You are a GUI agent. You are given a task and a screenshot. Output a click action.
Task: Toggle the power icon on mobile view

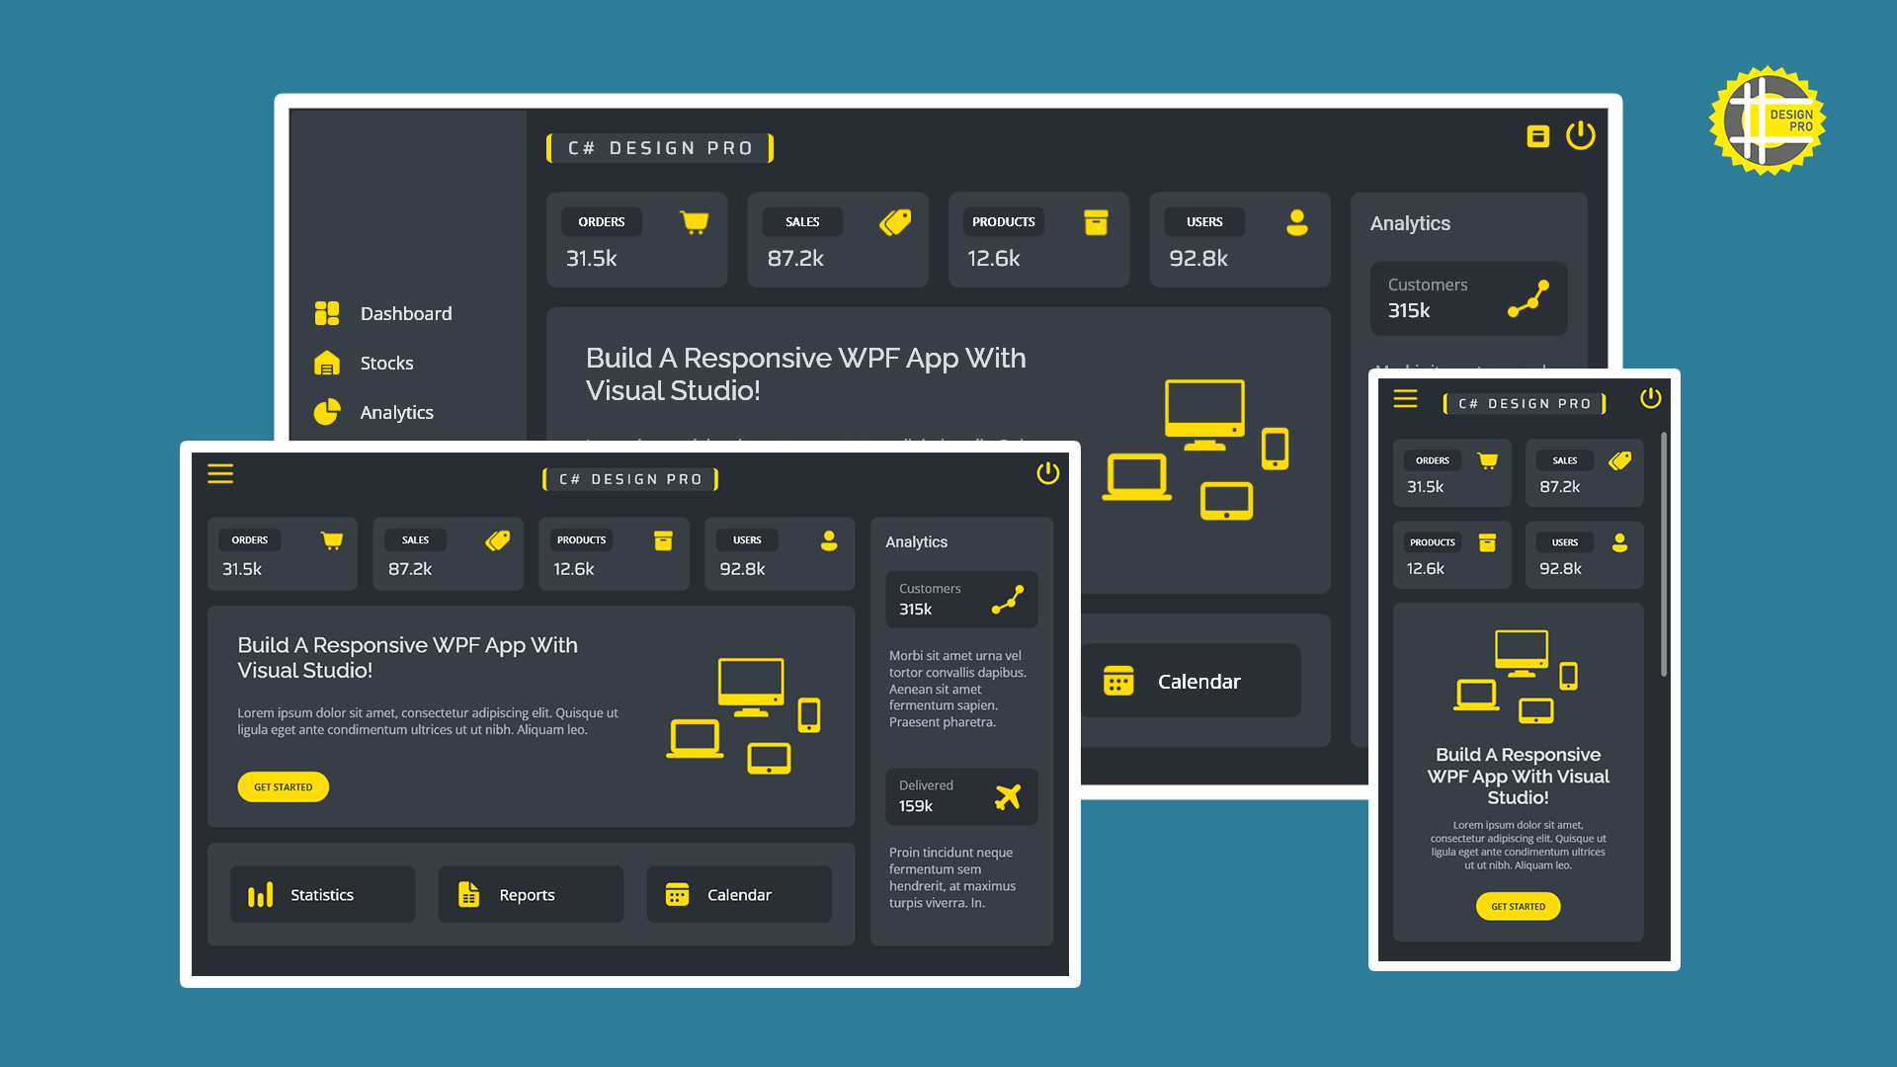[1650, 399]
